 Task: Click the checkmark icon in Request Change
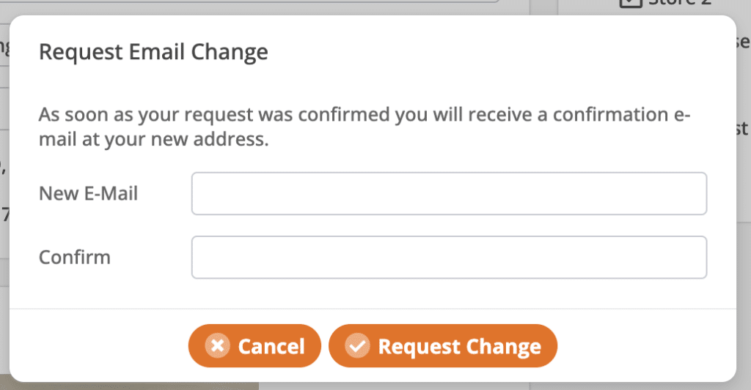click(358, 345)
